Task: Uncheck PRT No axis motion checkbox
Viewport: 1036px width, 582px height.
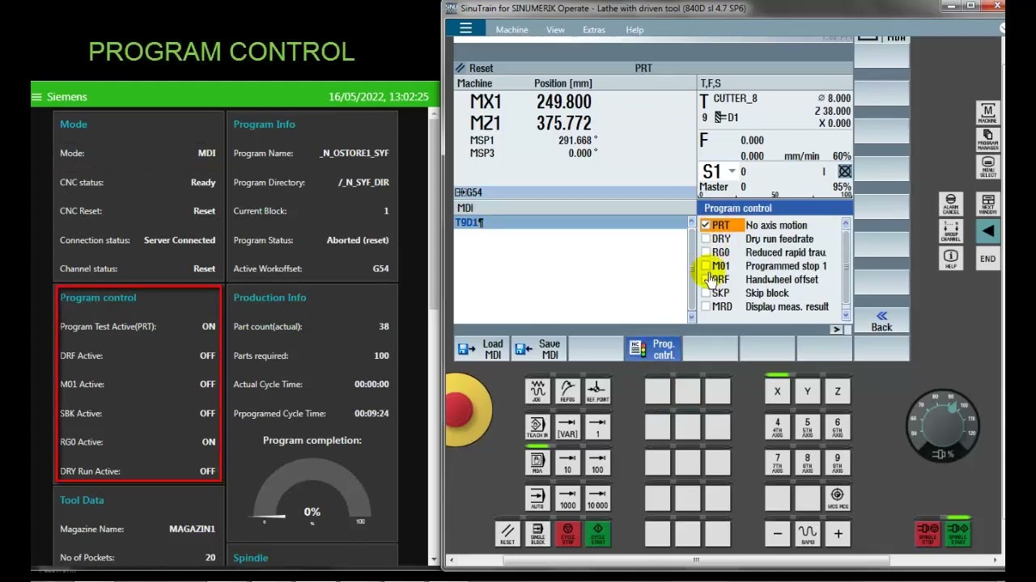Action: click(706, 226)
